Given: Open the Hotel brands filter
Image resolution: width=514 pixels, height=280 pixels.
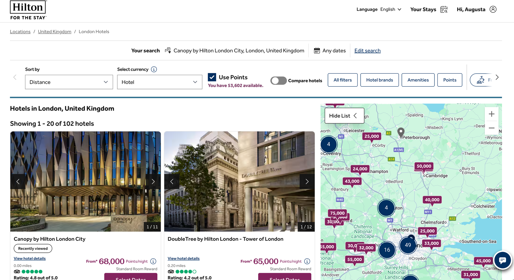Looking at the screenshot, I should [x=380, y=80].
